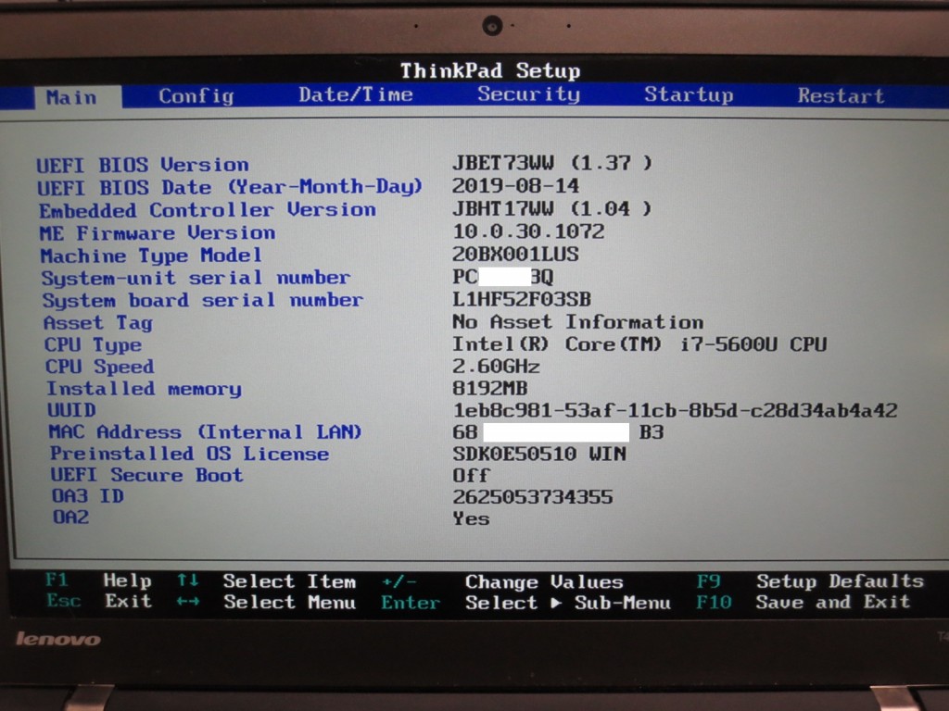Screen dimensions: 949x711
Task: Click MAC Address (Internal LAN) label
Action: (x=205, y=431)
